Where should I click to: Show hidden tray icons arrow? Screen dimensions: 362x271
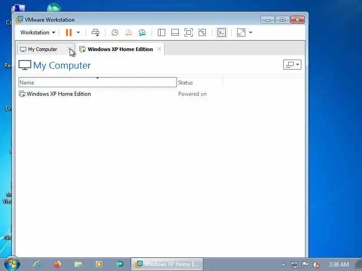(x=284, y=265)
